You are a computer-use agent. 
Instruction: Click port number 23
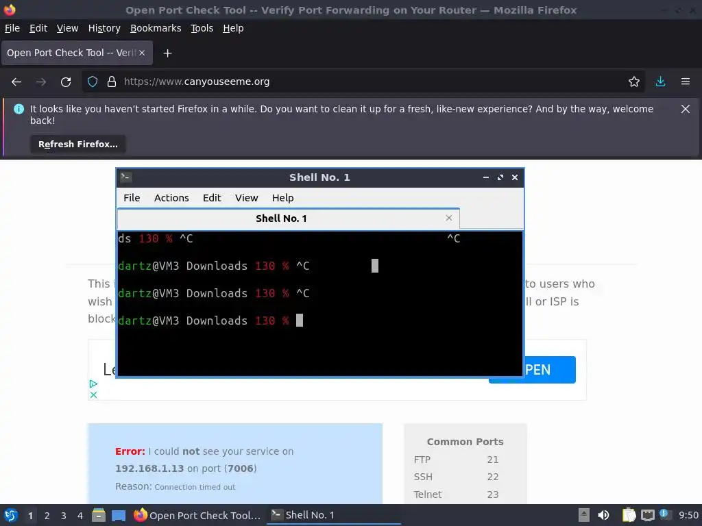point(492,494)
